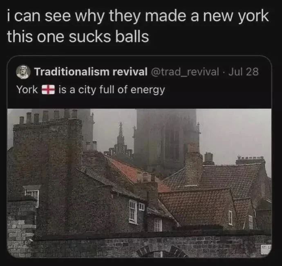282x266 pixels.
Task: Click the "i can see why they made a new york" line
Action: 138,17
